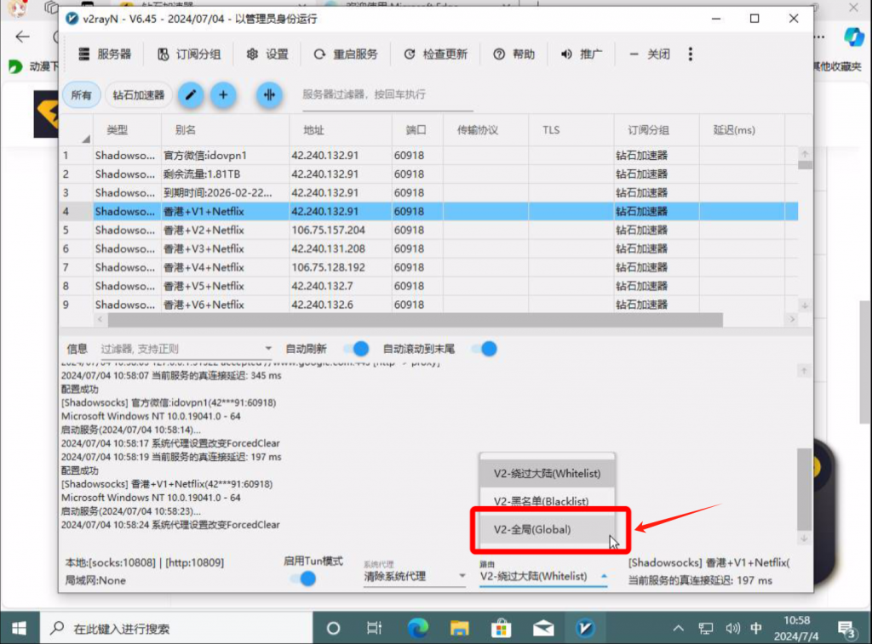The image size is (872, 644).
Task: Sort by 地址 column header
Action: [x=341, y=130]
